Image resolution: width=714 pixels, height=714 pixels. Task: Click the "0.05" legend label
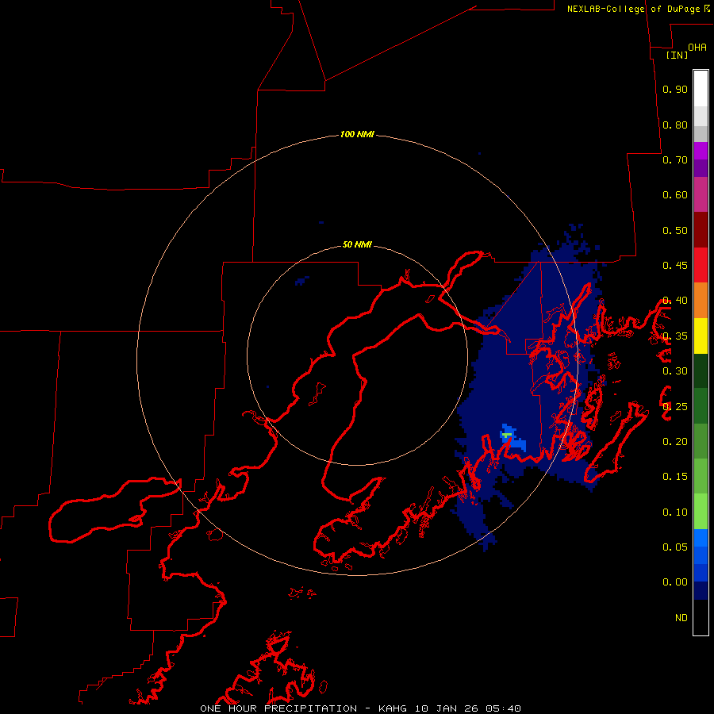675,547
